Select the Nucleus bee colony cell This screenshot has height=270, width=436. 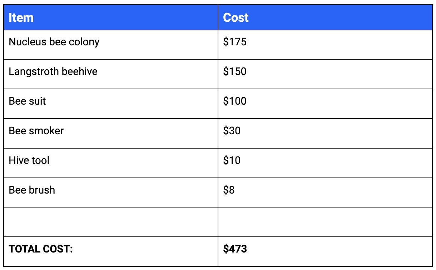111,45
